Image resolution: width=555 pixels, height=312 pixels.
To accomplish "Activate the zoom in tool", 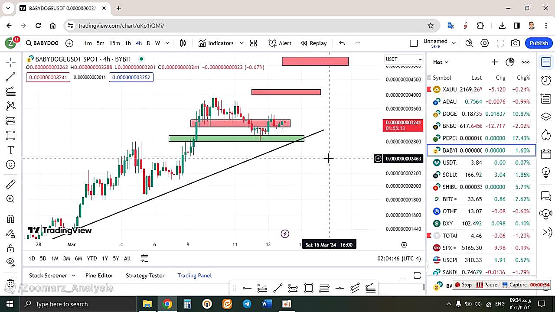I will click(11, 199).
